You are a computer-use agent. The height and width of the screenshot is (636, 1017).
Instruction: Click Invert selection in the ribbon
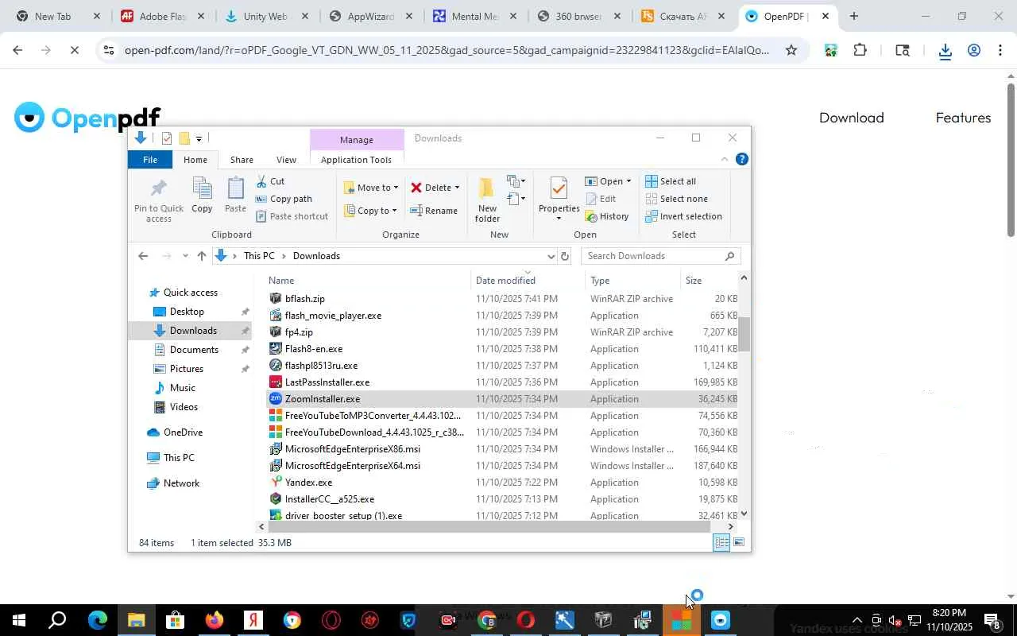click(683, 216)
